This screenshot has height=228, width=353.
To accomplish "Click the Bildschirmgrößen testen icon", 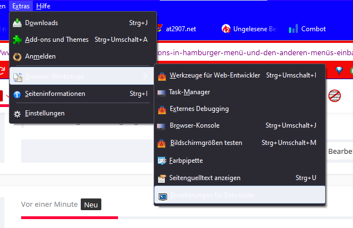I will (162, 143).
